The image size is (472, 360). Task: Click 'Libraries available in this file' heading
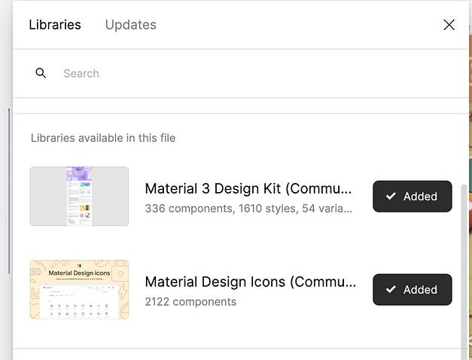[x=103, y=138]
